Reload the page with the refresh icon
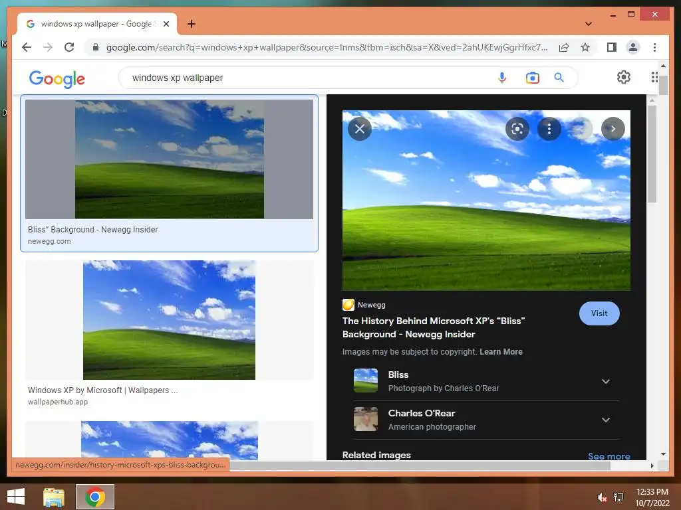681x510 pixels. point(69,47)
